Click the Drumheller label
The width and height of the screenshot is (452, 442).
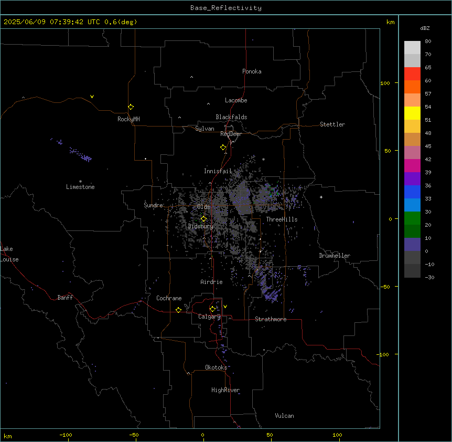tap(335, 256)
